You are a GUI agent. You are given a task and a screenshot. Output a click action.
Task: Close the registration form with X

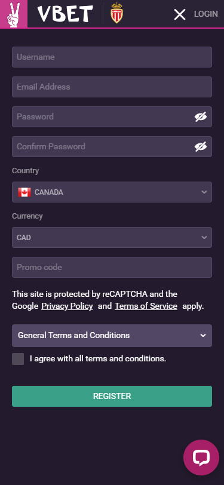point(180,14)
